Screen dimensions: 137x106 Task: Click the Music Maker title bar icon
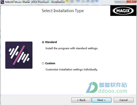tap(2, 2)
